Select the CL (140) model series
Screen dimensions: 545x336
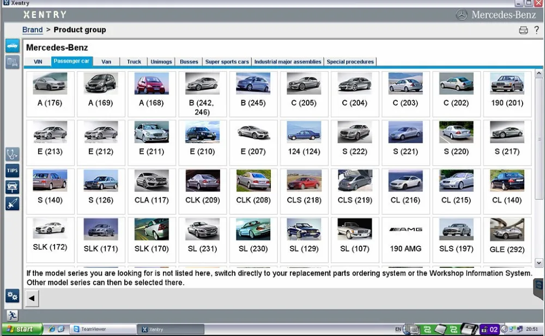[x=507, y=191]
